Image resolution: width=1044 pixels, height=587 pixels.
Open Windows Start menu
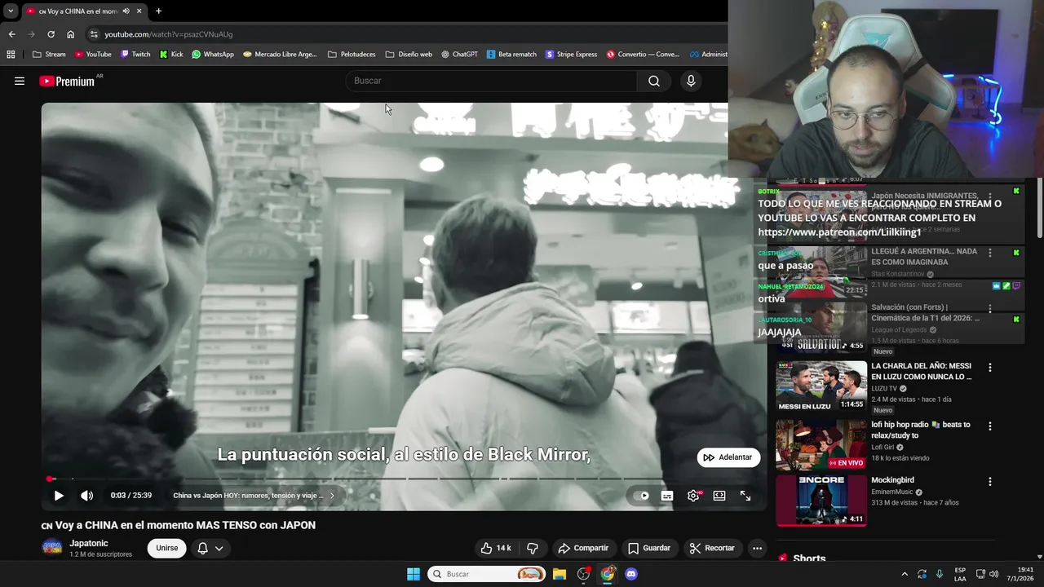coord(414,574)
